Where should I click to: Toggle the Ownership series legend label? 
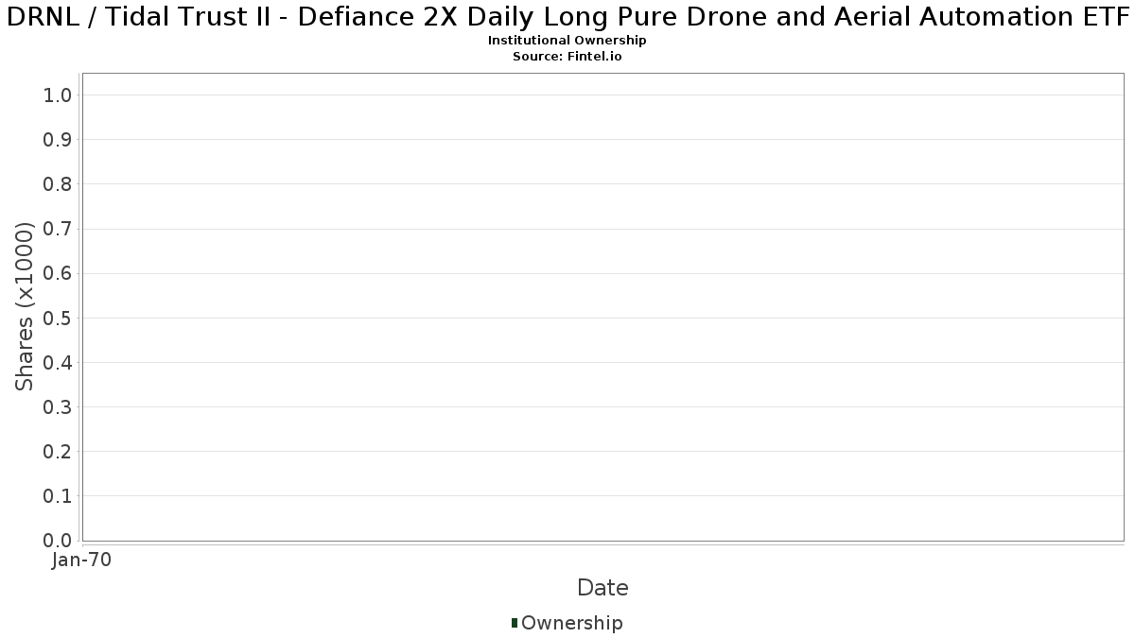pyautogui.click(x=571, y=623)
